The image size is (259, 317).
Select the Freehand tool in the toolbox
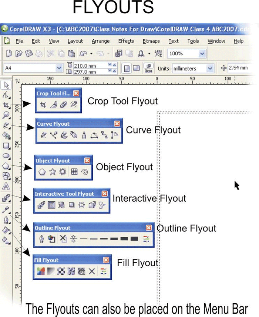pyautogui.click(x=6, y=125)
